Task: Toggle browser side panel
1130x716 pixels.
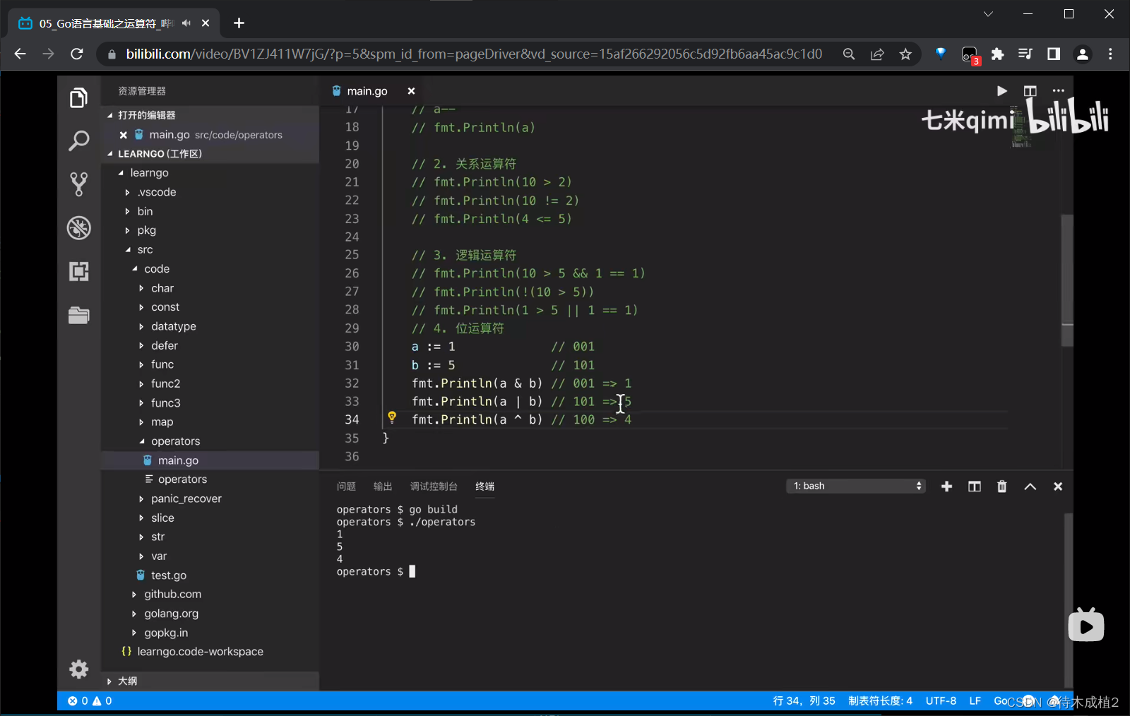Action: point(1054,54)
